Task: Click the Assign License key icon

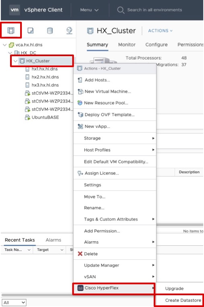Action: click(80, 173)
